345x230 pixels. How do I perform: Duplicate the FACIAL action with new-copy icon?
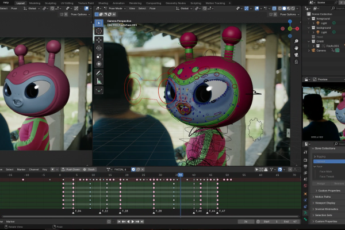138,170
